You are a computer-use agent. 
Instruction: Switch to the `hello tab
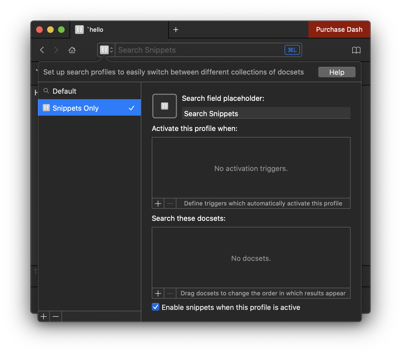(119, 30)
